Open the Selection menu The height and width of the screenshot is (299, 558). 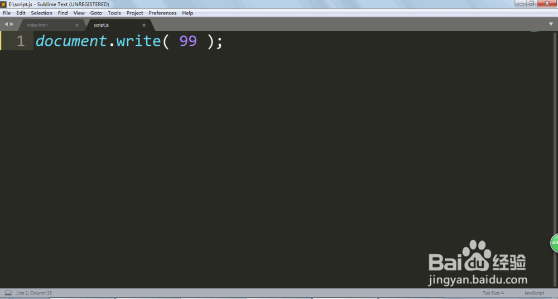click(42, 13)
